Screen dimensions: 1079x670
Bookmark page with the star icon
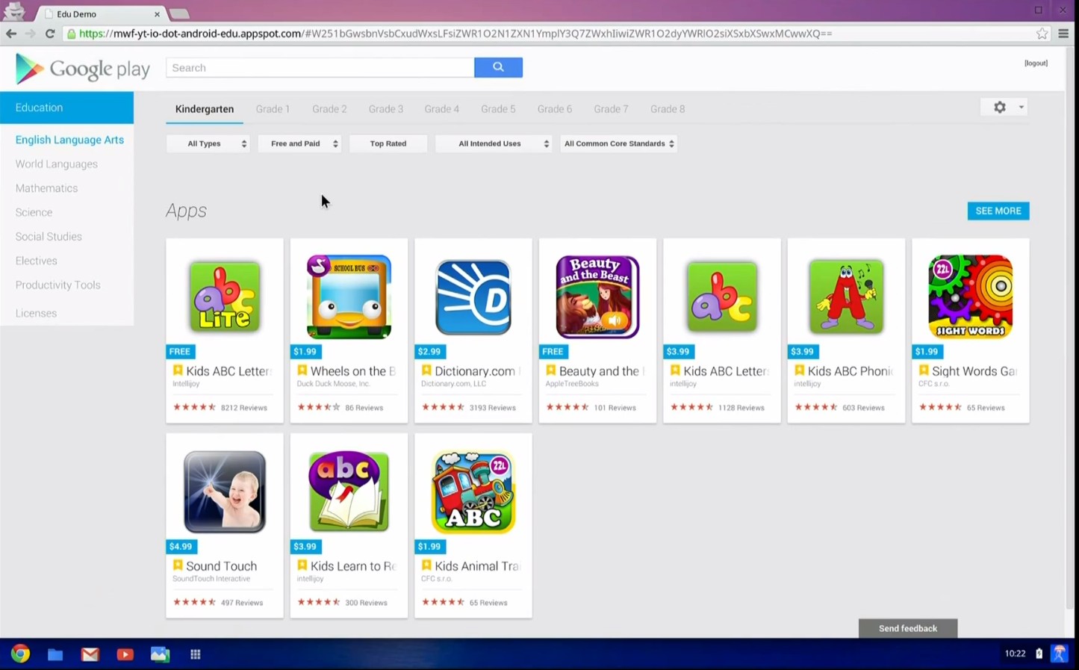tap(1042, 34)
